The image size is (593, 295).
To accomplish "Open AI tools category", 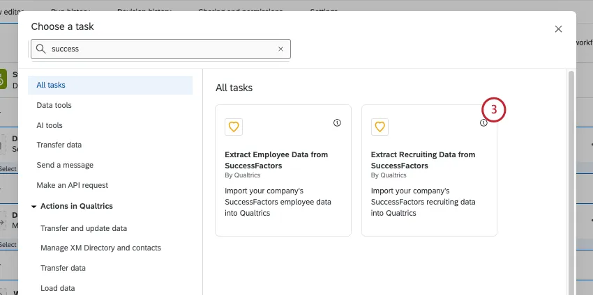I will [50, 125].
